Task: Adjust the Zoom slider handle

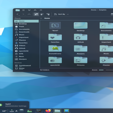Action: tap(105, 70)
